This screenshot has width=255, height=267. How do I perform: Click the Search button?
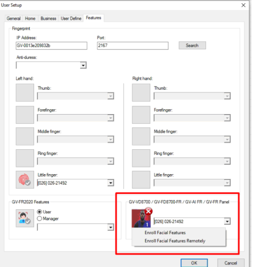click(x=192, y=46)
